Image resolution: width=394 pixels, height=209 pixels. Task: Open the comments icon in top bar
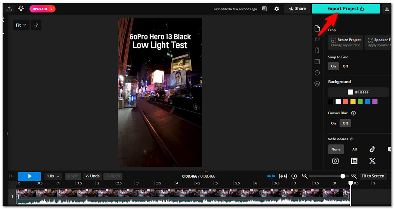[264, 9]
